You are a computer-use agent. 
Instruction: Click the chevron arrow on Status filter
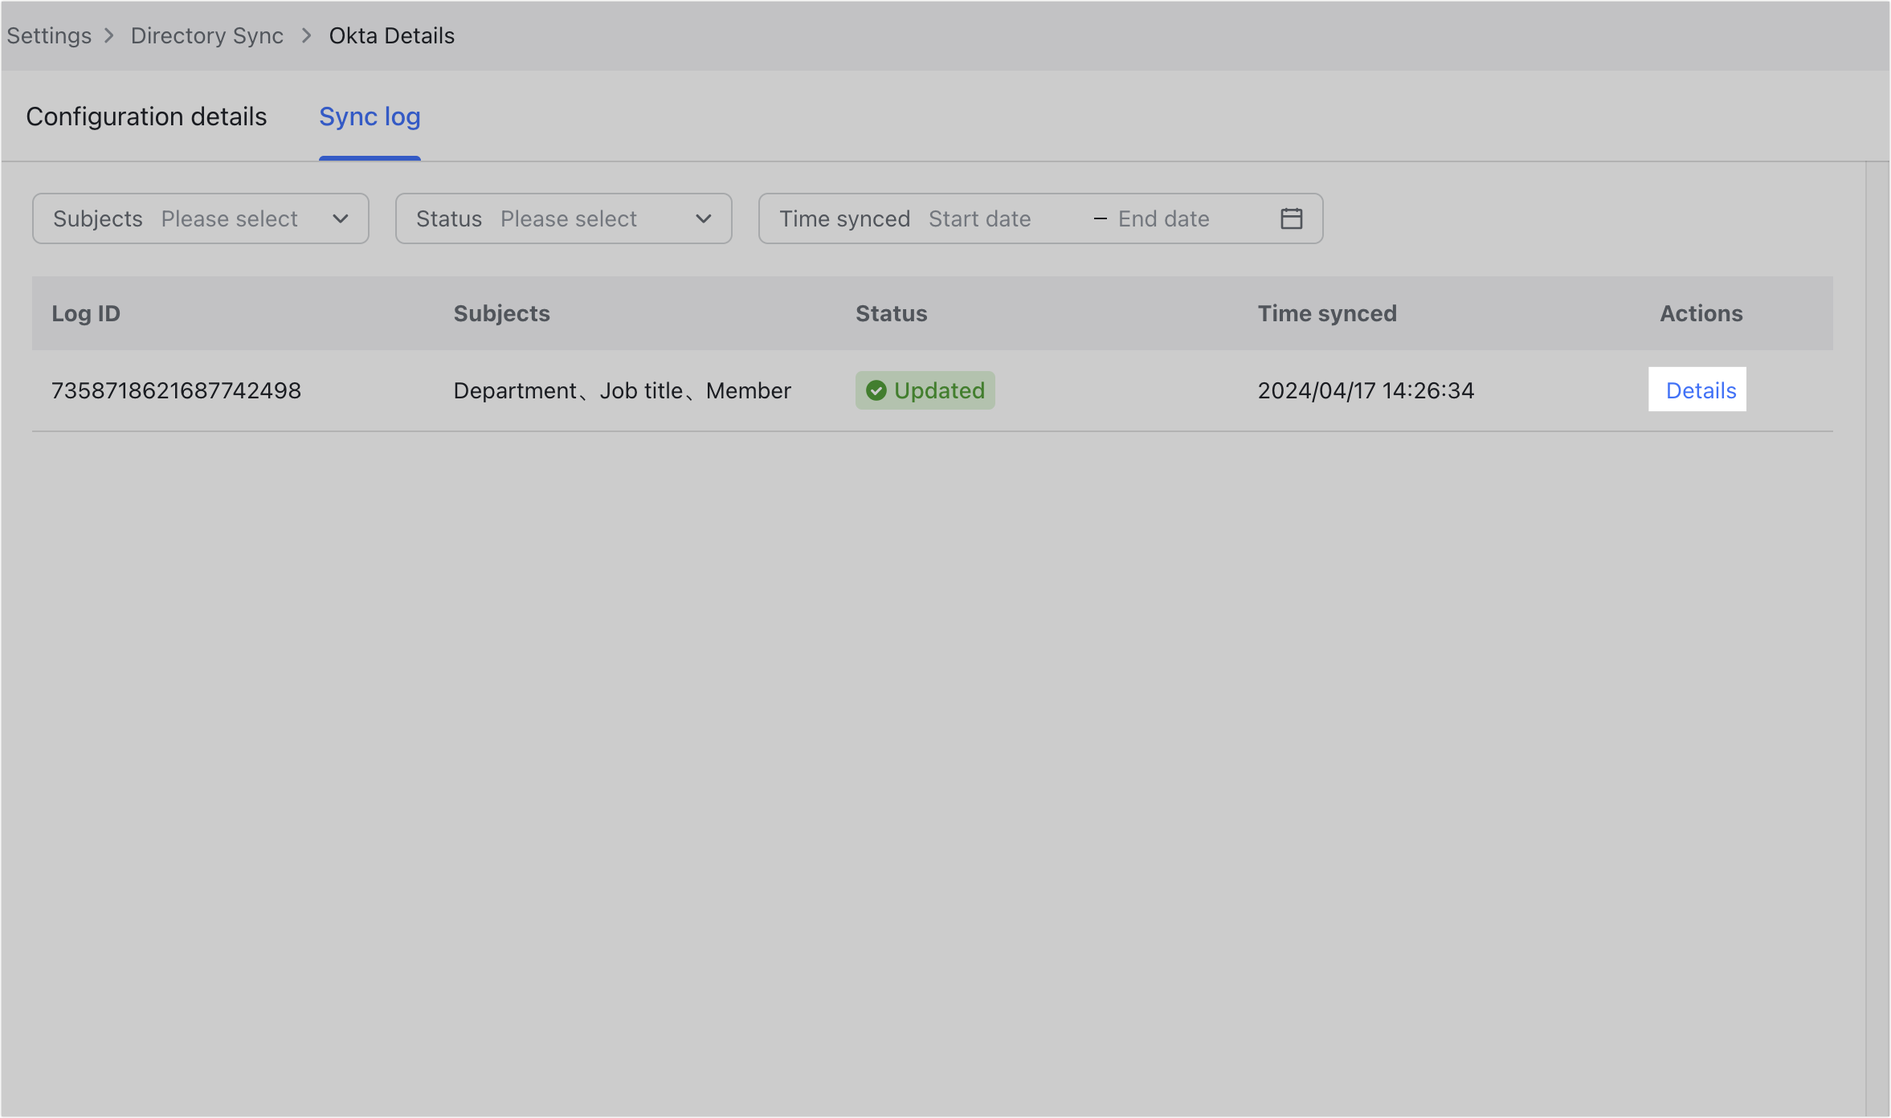pyautogui.click(x=703, y=218)
